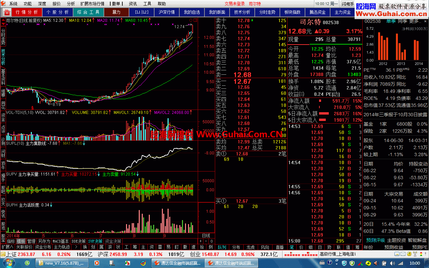Open the 功能 menu
This screenshot has width=429, height=268.
click(28, 4)
